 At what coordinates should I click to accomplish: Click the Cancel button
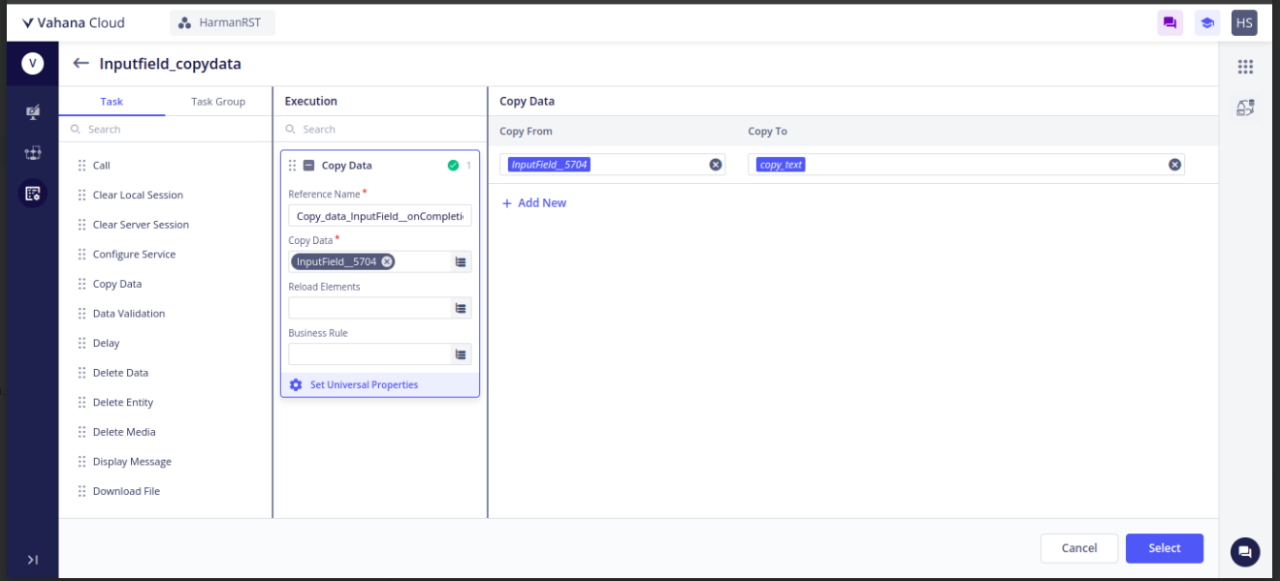1078,548
